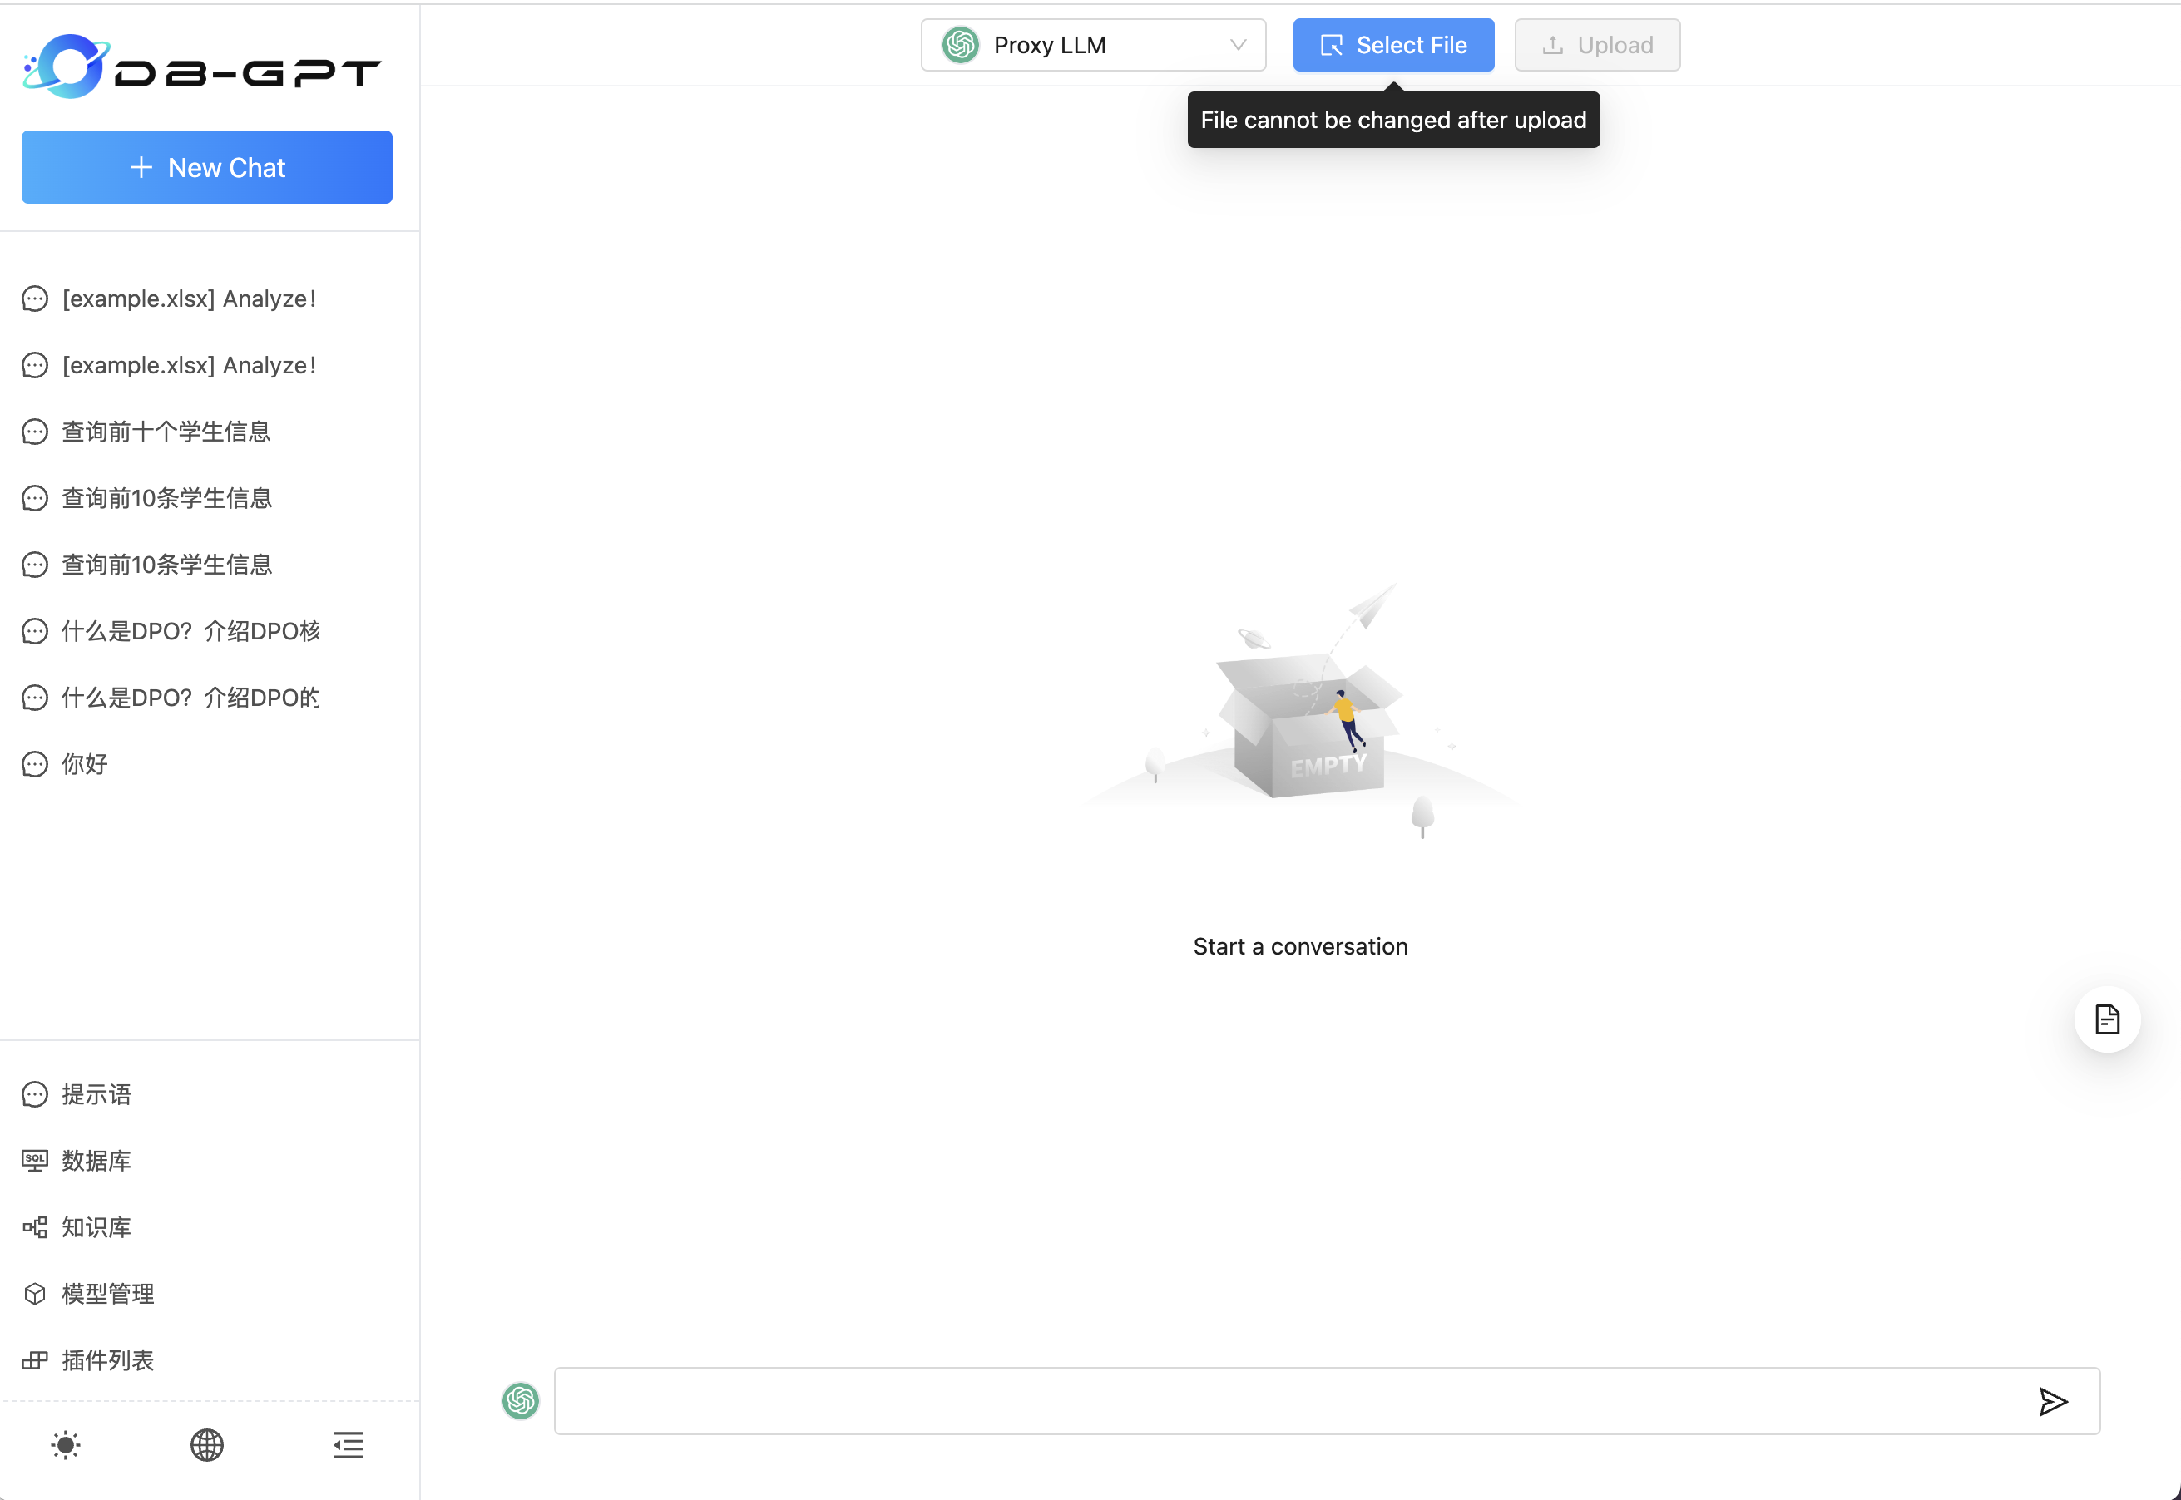Image resolution: width=2181 pixels, height=1500 pixels.
Task: Open the 插件列表 plugin list
Action: (x=107, y=1360)
